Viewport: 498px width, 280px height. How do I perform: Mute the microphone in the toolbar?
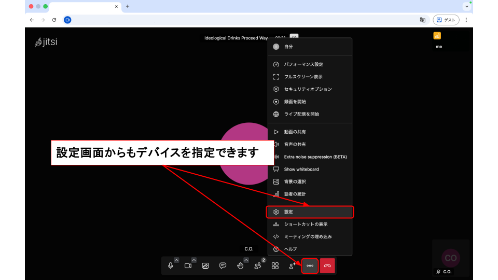click(171, 265)
